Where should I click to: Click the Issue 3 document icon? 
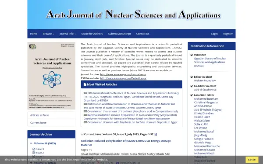tap(34, 149)
